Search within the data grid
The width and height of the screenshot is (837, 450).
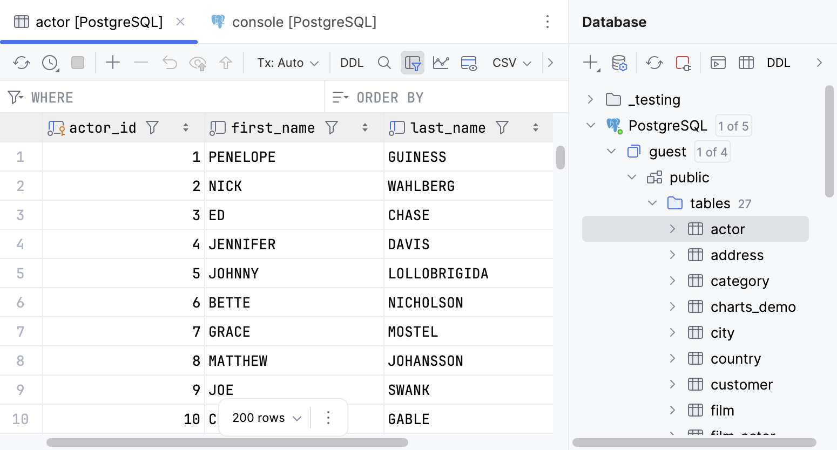click(x=384, y=63)
